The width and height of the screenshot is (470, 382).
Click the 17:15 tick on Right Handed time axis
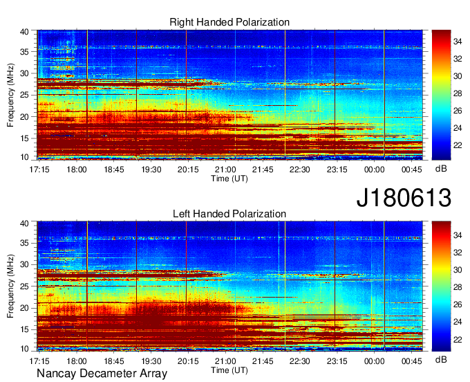tap(39, 170)
